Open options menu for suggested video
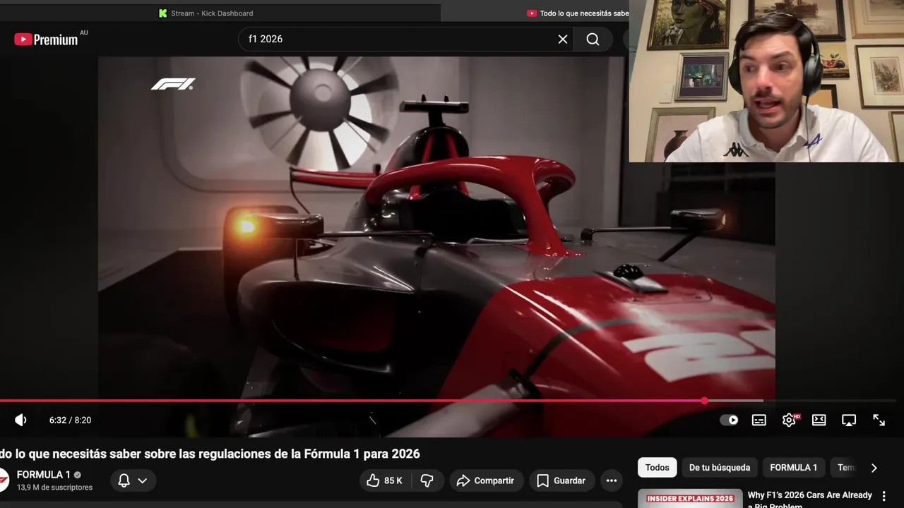Image resolution: width=904 pixels, height=508 pixels. coord(884,497)
